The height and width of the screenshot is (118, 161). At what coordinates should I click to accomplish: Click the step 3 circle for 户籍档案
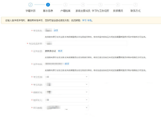(x=65, y=5)
